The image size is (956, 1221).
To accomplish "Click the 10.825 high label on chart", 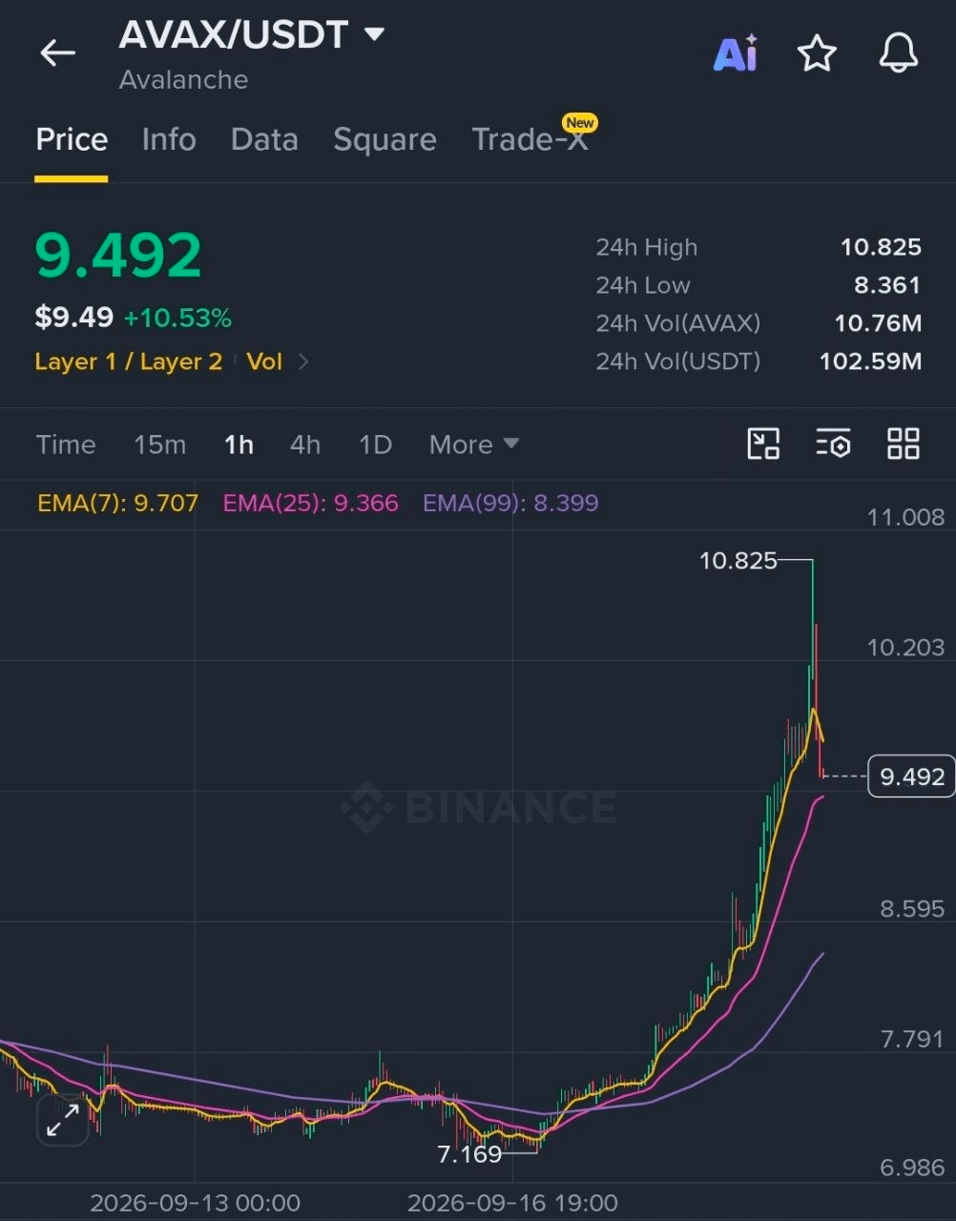I will [x=738, y=561].
